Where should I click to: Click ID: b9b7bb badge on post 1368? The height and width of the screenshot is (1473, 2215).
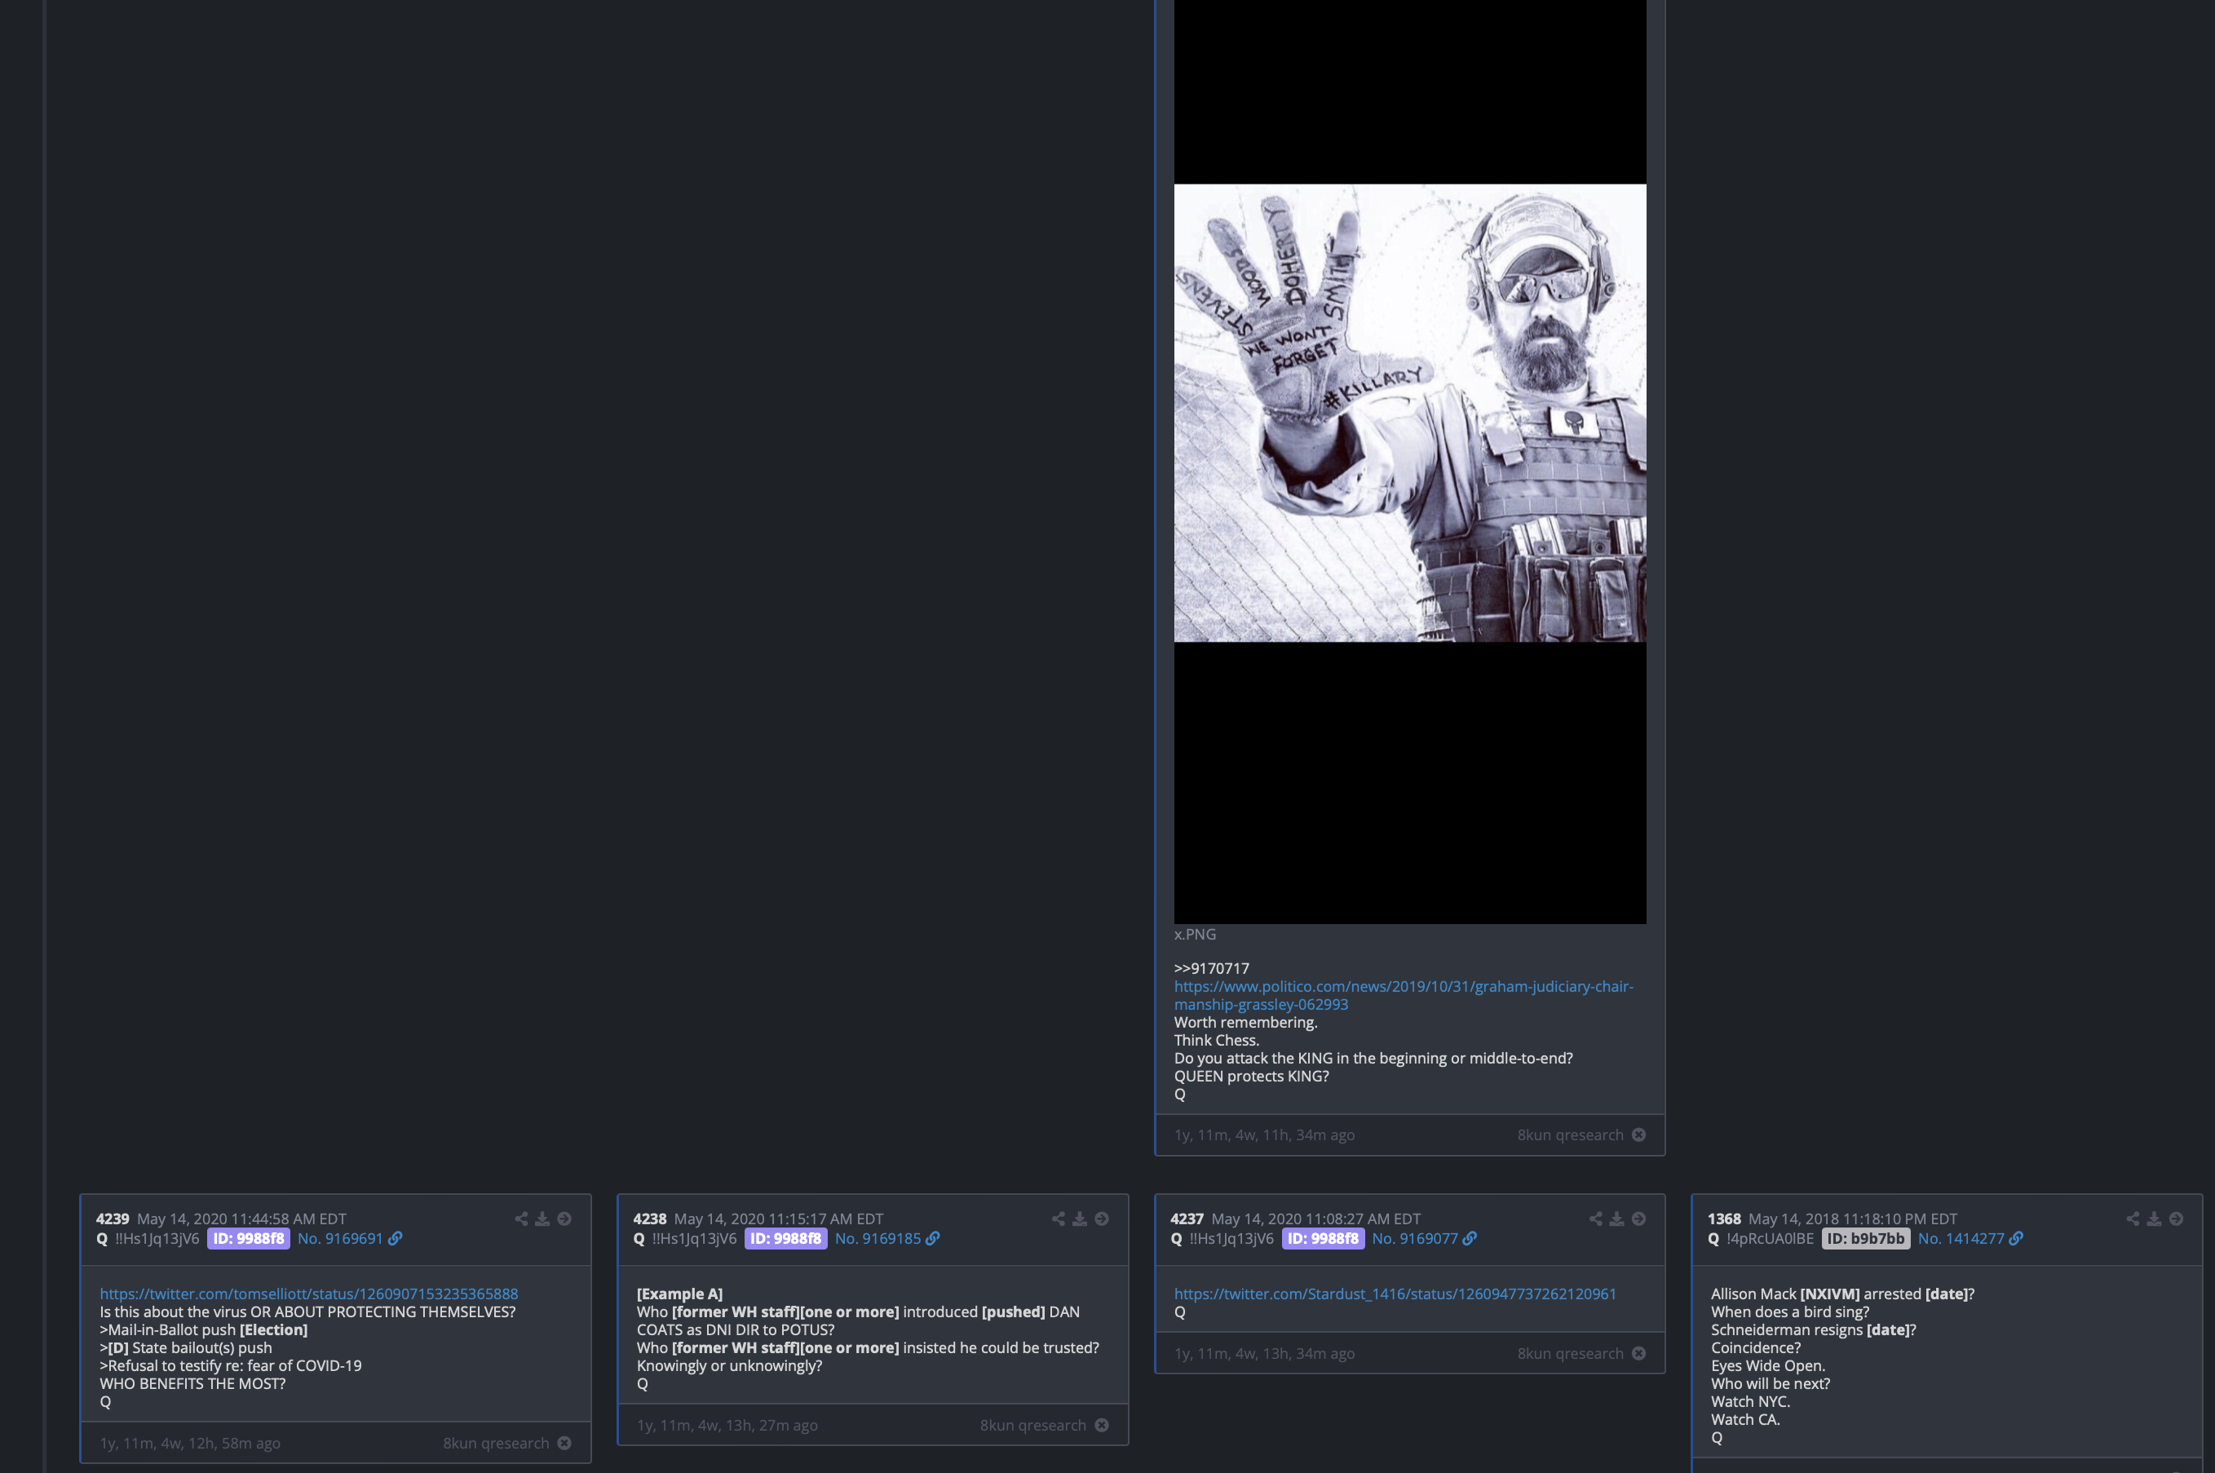(1866, 1238)
